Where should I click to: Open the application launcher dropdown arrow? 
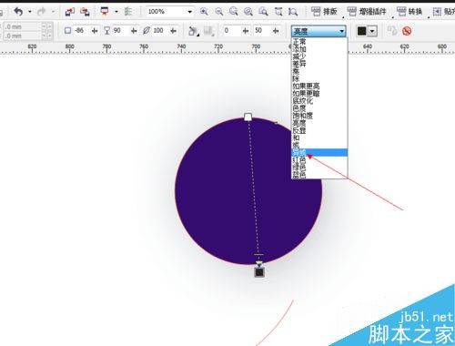116,12
